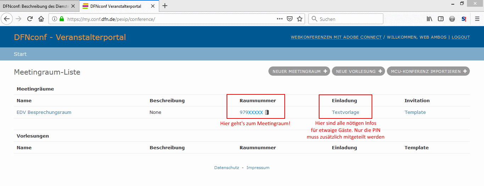Open the page actions three-dot menu
This screenshot has width=484, height=186.
(x=280, y=19)
